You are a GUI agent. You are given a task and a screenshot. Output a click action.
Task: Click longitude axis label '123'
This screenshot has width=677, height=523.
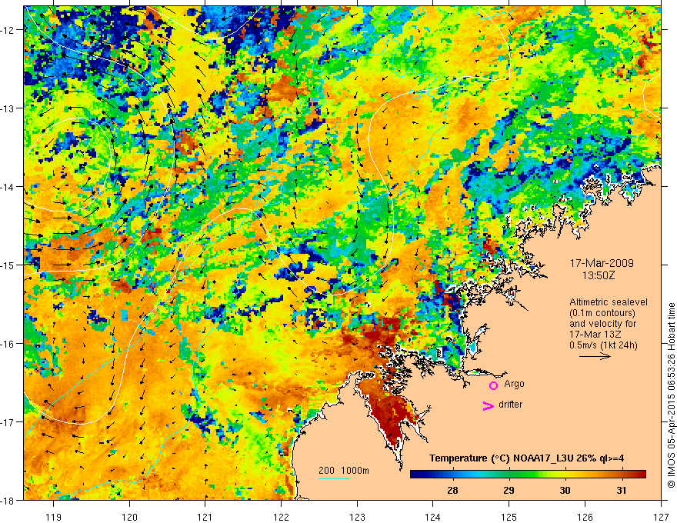[357, 517]
